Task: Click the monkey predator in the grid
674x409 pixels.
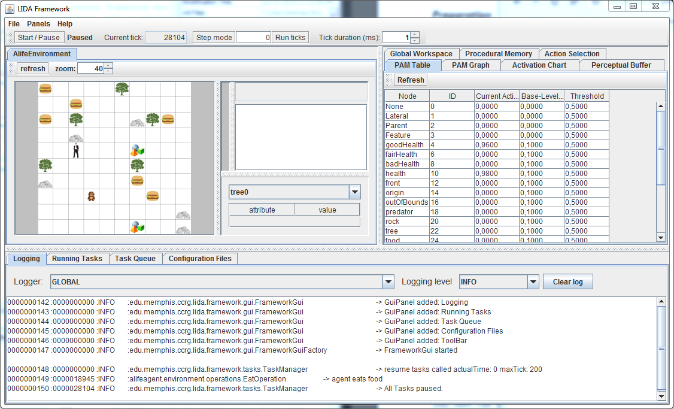Action: [x=91, y=196]
